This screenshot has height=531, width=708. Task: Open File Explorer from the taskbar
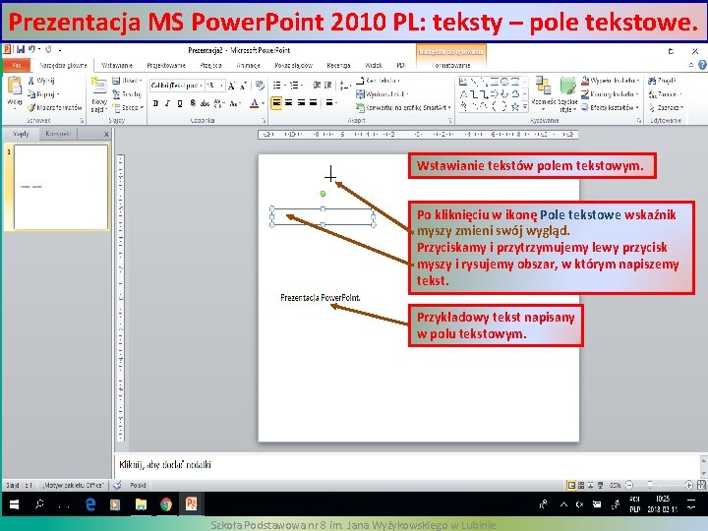141,503
